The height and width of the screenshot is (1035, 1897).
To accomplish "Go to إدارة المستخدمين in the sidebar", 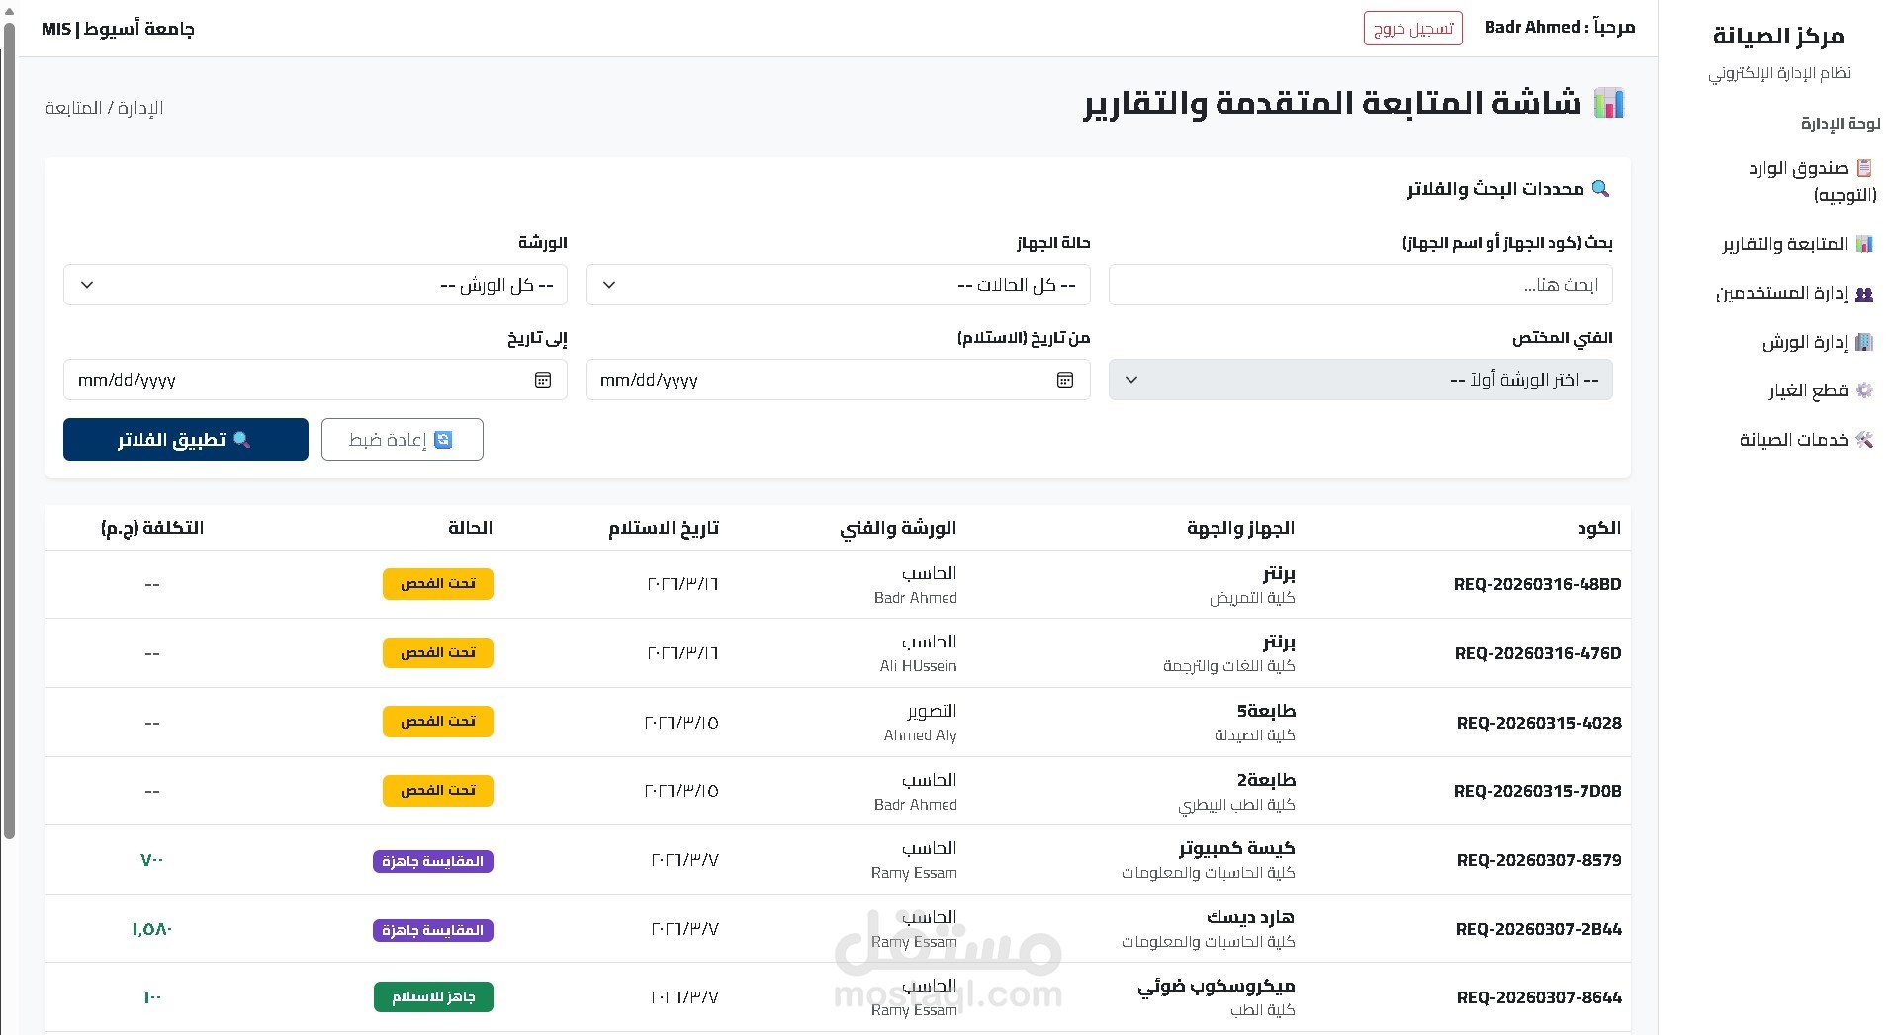I will click(x=1794, y=293).
